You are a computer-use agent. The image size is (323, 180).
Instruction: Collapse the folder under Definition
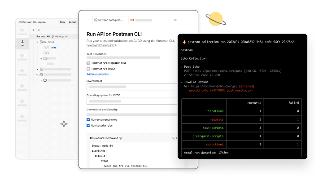pyautogui.click(x=41, y=58)
